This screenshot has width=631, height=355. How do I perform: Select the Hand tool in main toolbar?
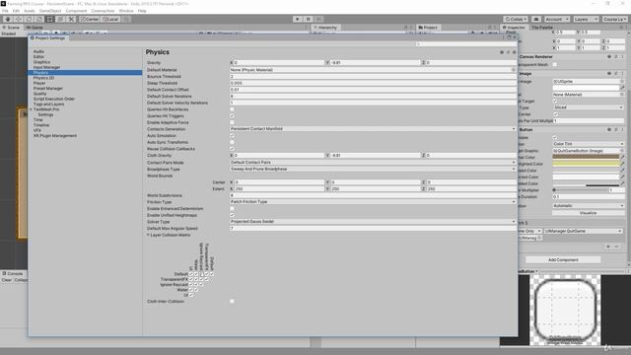pos(8,19)
